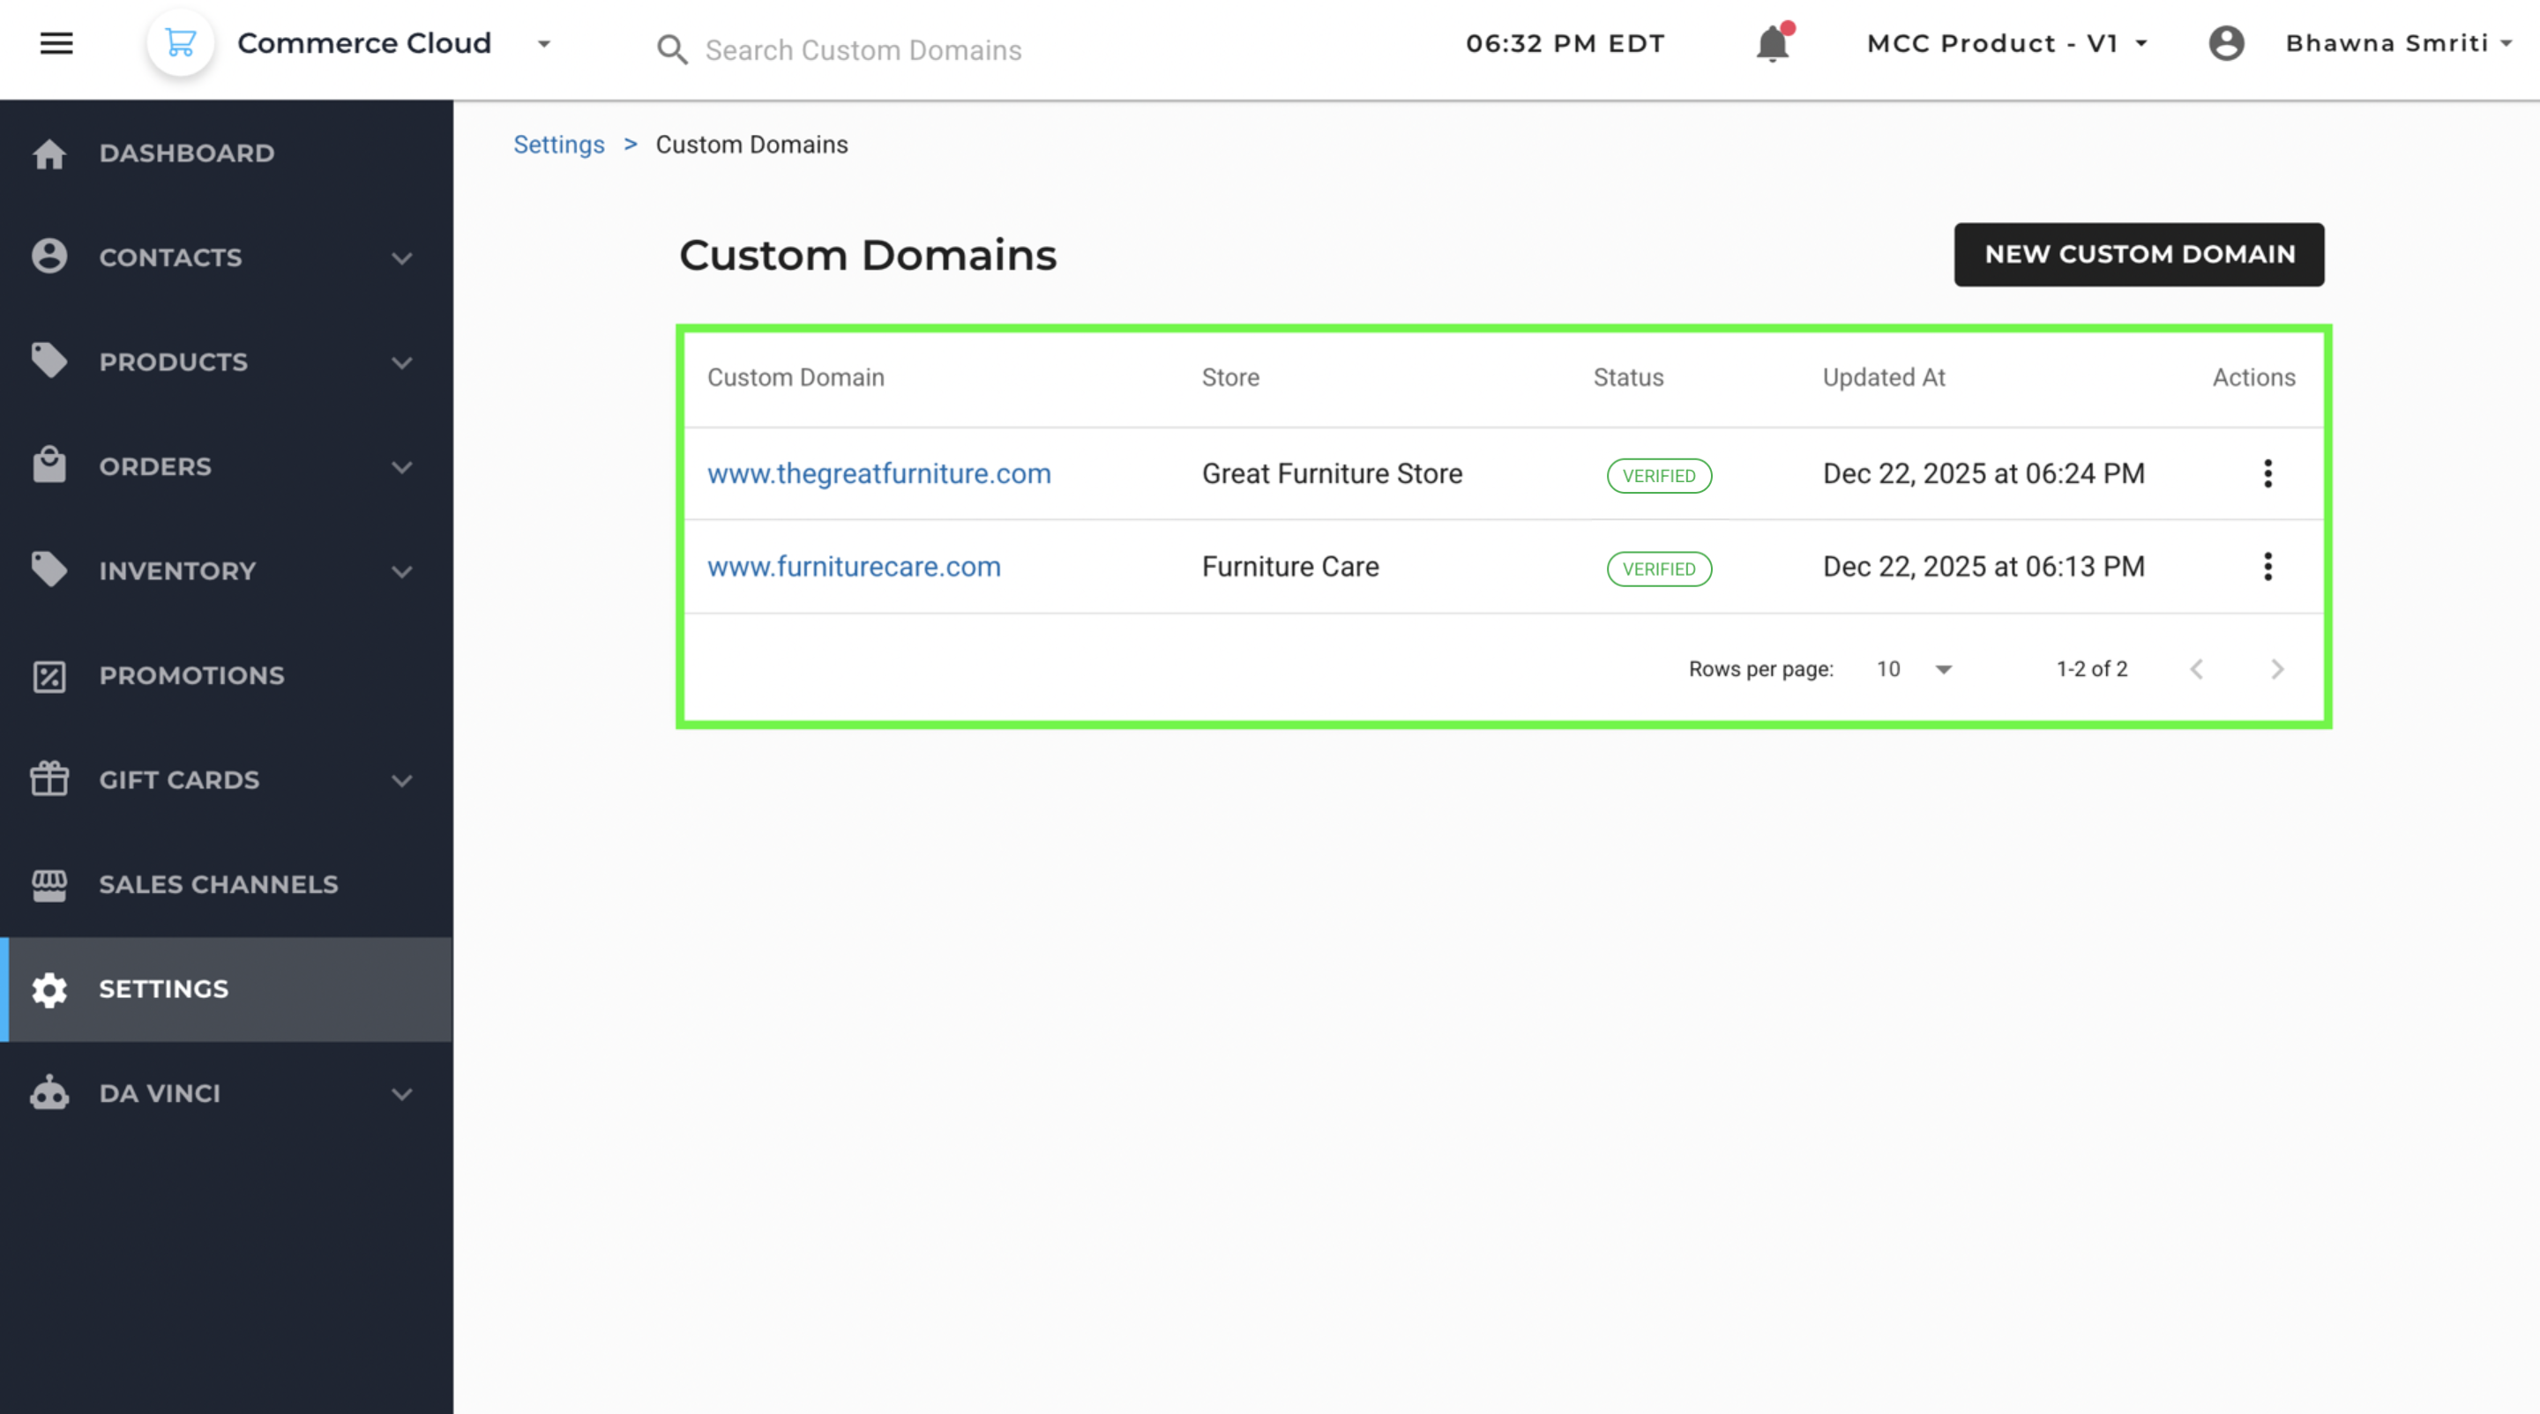The height and width of the screenshot is (1414, 2540).
Task: Click the Promotions percent icon
Action: [x=49, y=676]
